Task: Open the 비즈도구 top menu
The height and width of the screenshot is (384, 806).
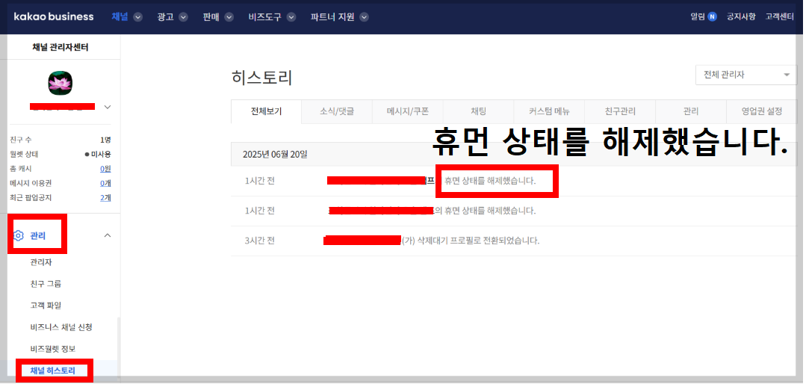Action: (x=264, y=16)
